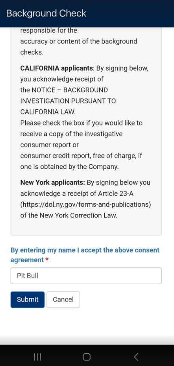Open the dol.ny.gov forms-and-publications URL
This screenshot has width=174, height=366.
[x=85, y=204]
